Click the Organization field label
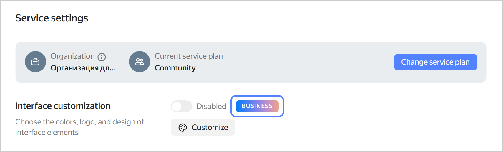The image size is (503, 152). pyautogui.click(x=72, y=56)
